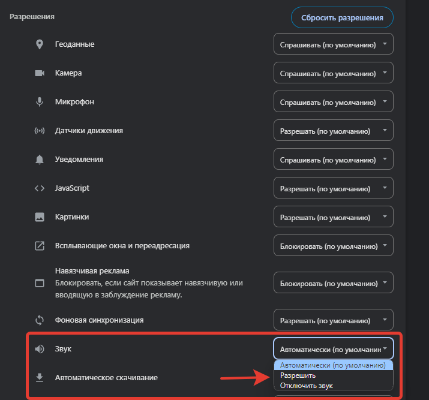The image size is (429, 400).
Task: Click the Geolocation pin icon
Action: 40,44
